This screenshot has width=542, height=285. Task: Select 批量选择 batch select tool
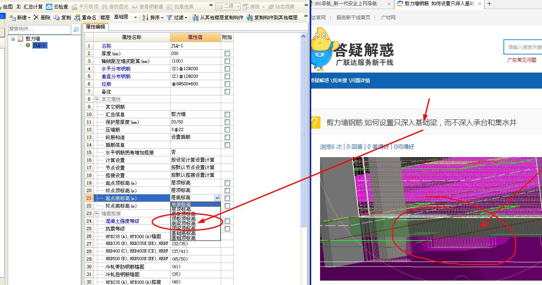pyautogui.click(x=180, y=7)
